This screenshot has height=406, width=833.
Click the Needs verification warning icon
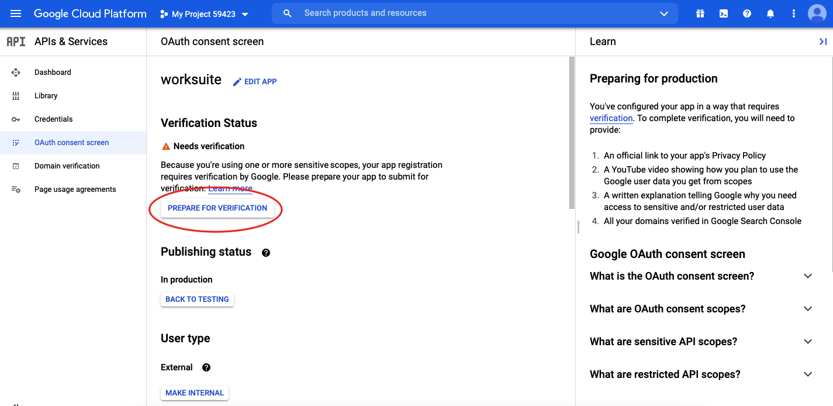pos(166,146)
